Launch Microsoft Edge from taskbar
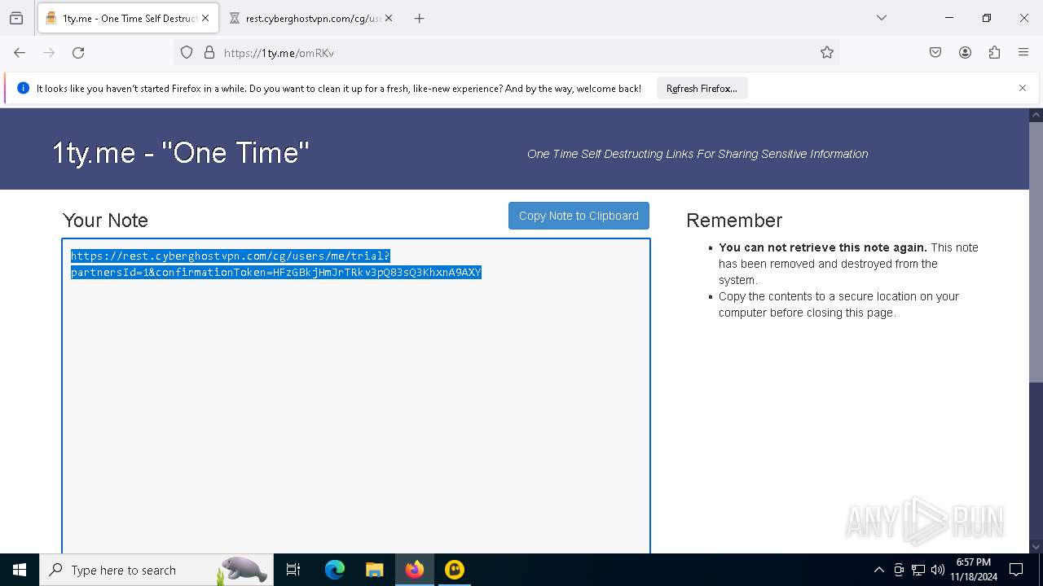This screenshot has width=1043, height=586. tap(335, 570)
